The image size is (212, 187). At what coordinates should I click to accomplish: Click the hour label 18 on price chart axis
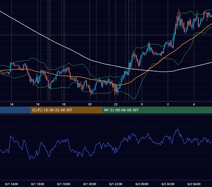pos(64,104)
